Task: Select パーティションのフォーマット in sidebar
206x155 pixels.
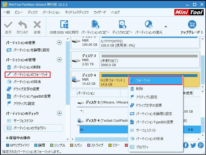Action: click(x=27, y=75)
